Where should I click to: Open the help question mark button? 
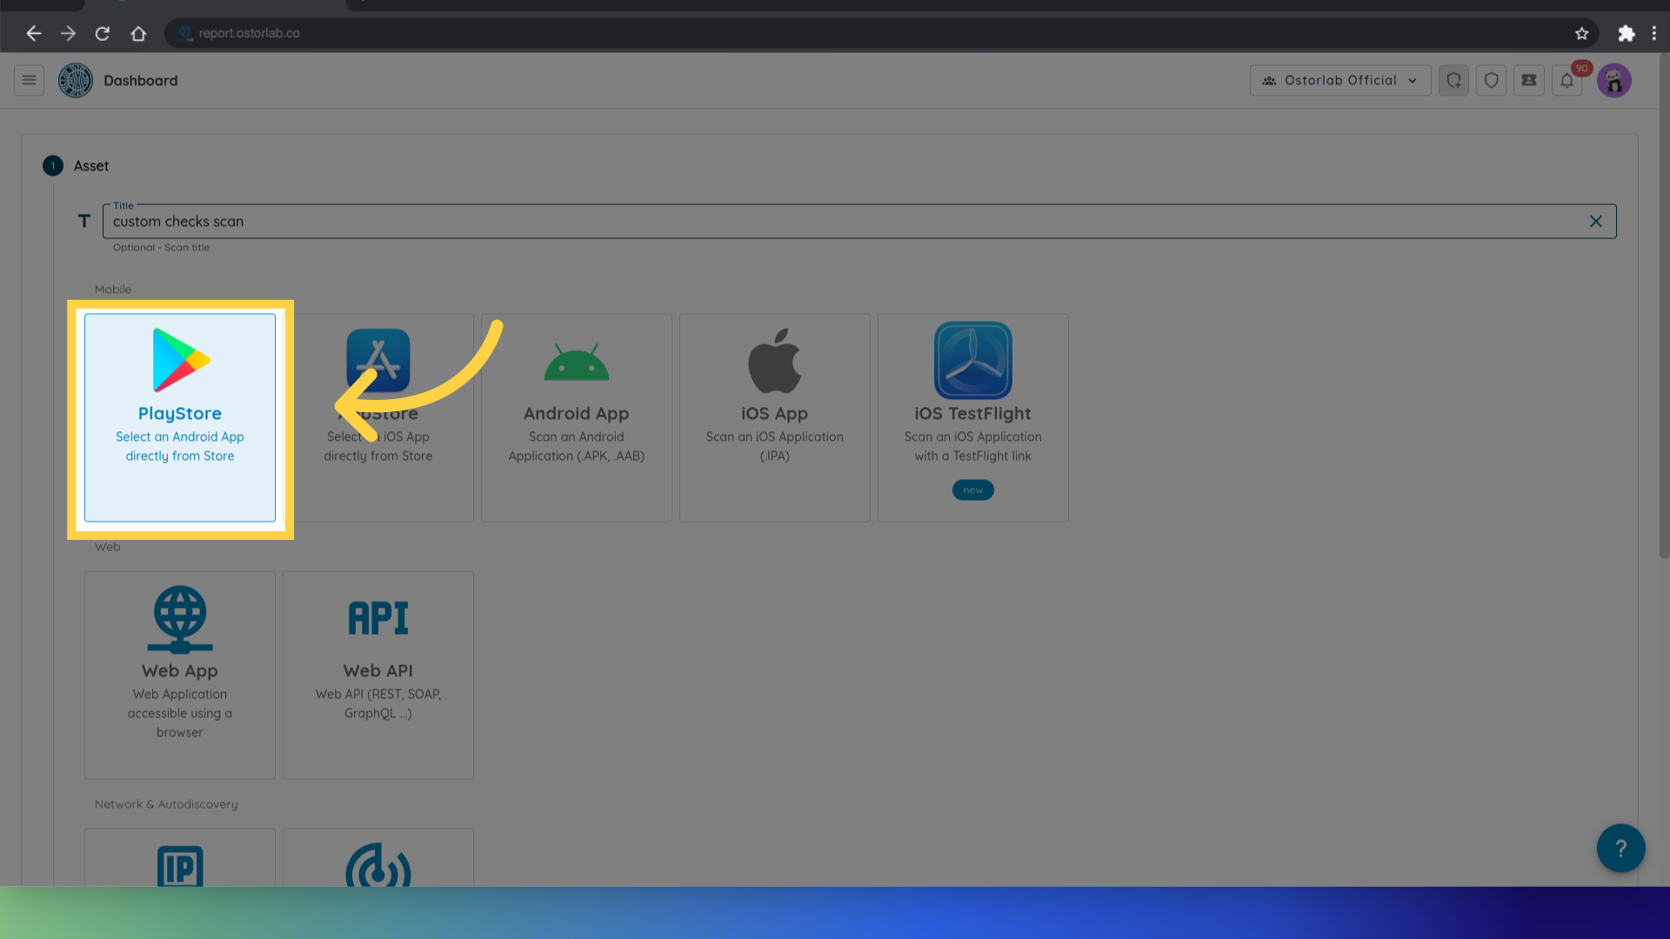pos(1620,848)
